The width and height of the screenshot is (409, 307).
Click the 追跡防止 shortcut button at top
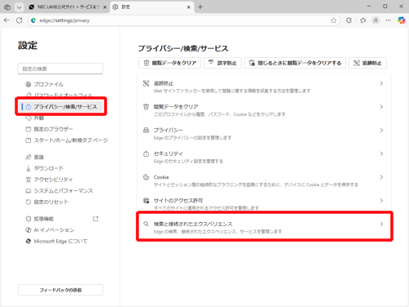point(367,63)
